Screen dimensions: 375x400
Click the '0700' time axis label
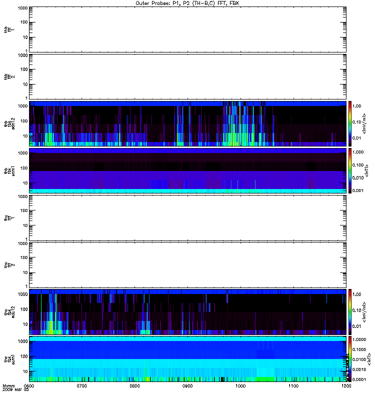81,385
